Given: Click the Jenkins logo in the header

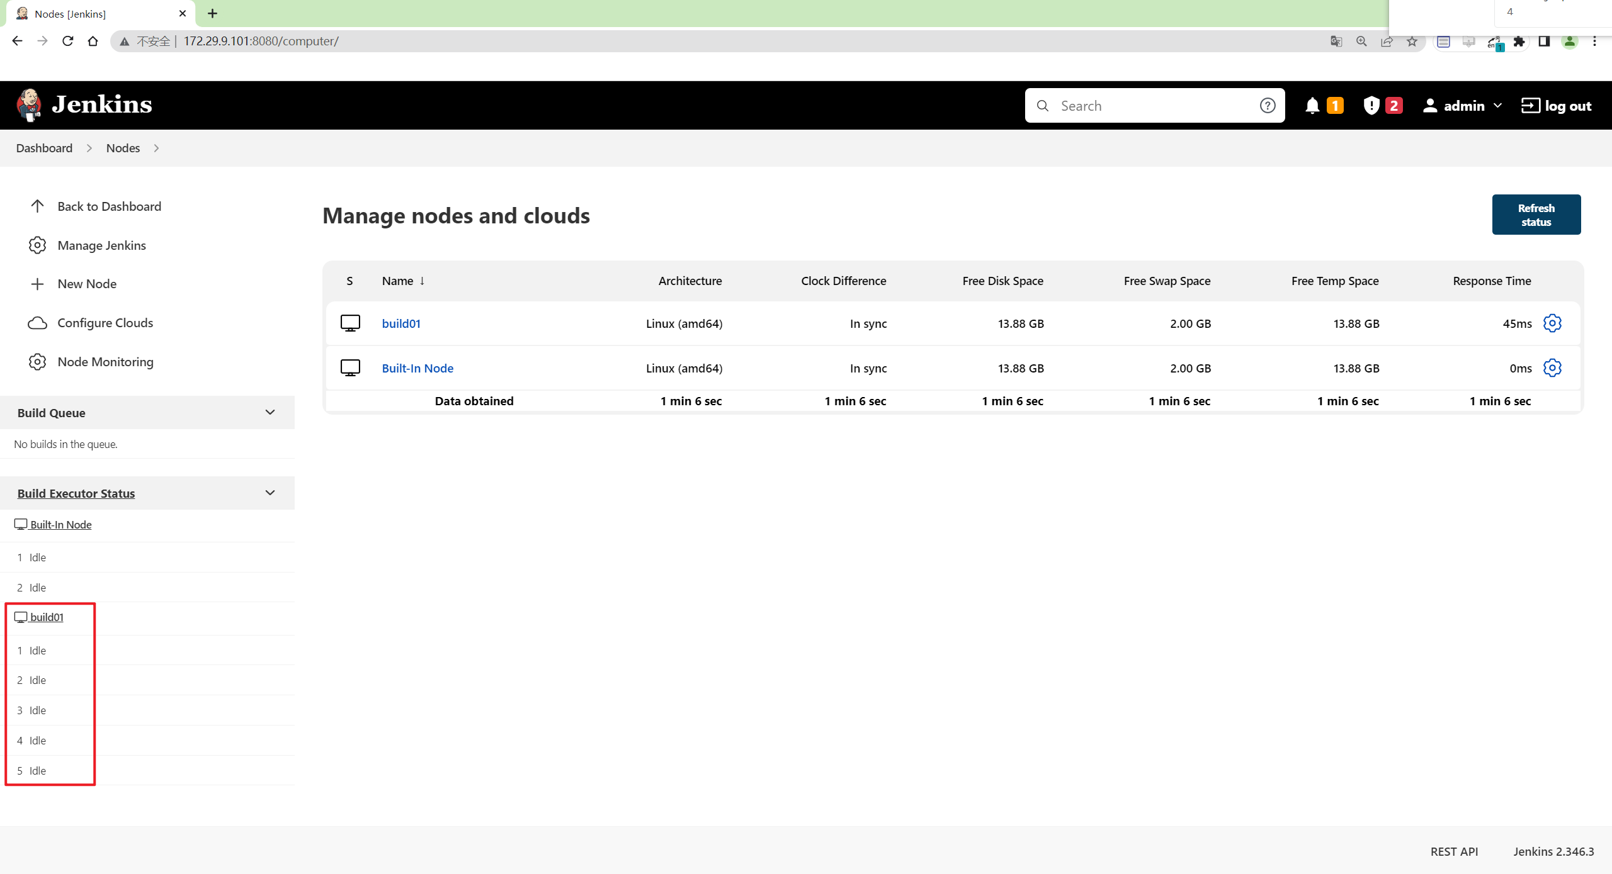Looking at the screenshot, I should click(x=84, y=105).
